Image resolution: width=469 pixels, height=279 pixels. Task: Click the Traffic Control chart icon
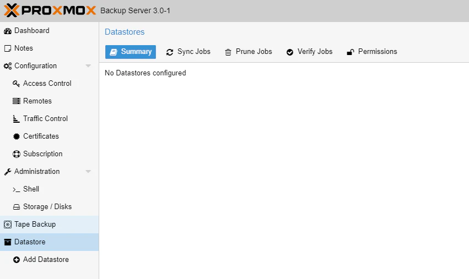[x=16, y=119]
